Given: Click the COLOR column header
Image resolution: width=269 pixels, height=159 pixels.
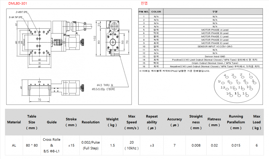Looking at the screenshot, I should click(156, 12).
